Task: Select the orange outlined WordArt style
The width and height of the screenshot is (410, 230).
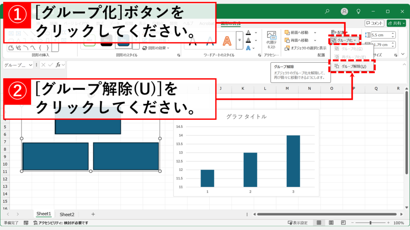Action: click(x=227, y=41)
